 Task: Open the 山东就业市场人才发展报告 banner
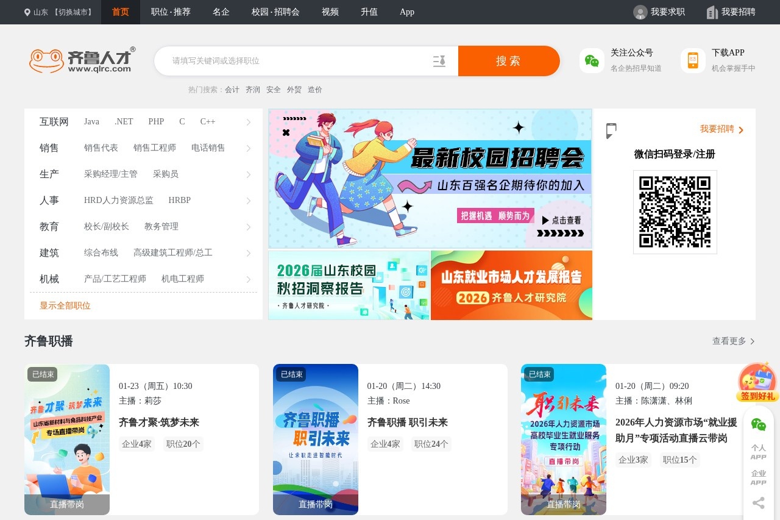point(511,285)
